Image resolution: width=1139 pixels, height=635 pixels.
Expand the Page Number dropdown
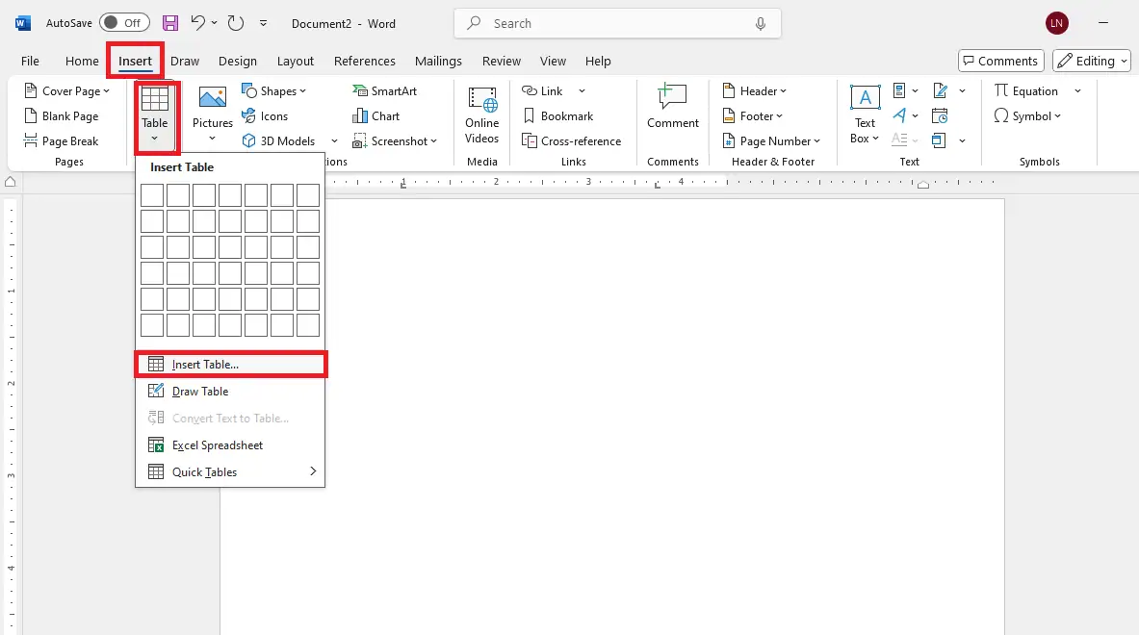click(x=771, y=141)
